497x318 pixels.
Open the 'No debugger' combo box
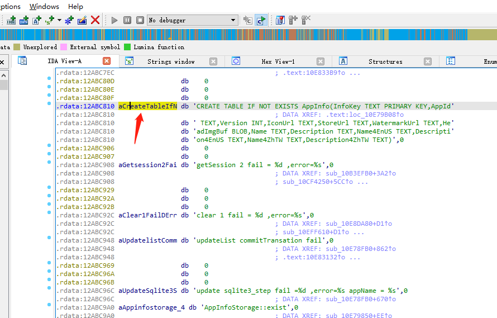(x=193, y=20)
